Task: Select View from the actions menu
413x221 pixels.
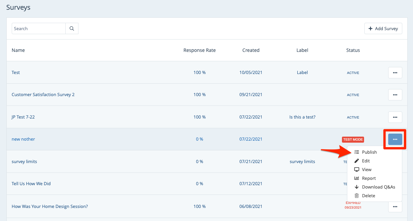Action: click(366, 169)
